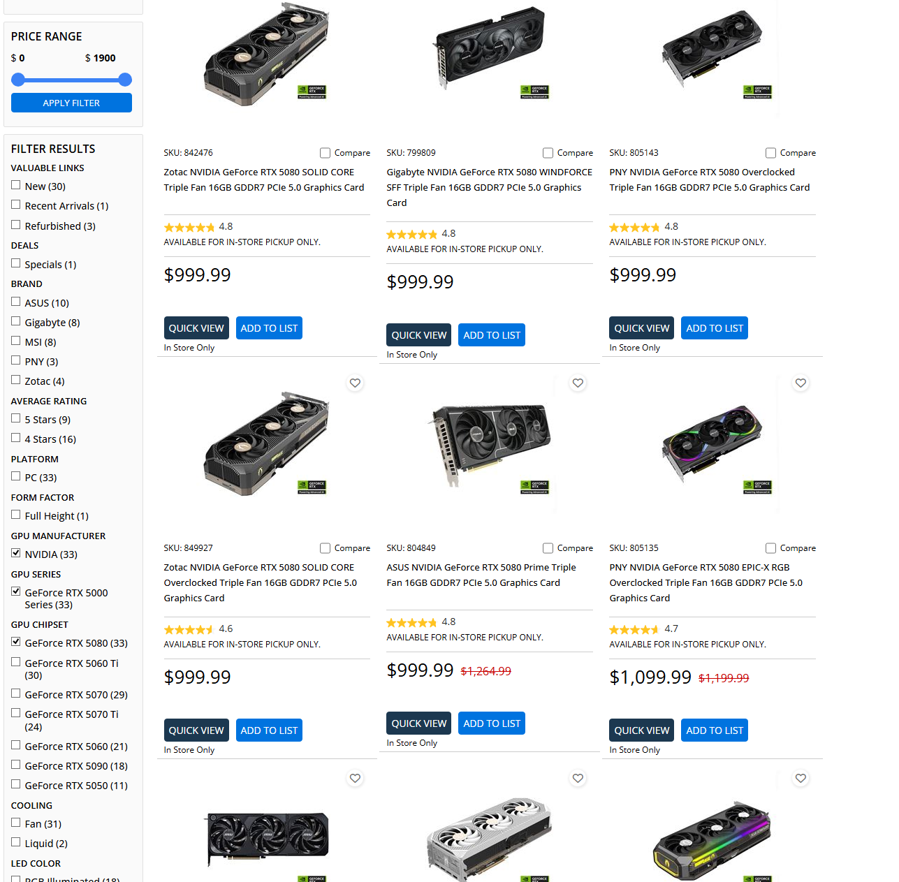899x882 pixels.
Task: Select the GeForce RTX 5090 chipset filter
Action: click(x=16, y=765)
